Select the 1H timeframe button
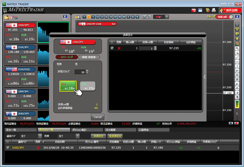Screen dimensions: 244x167 (111, 17)
